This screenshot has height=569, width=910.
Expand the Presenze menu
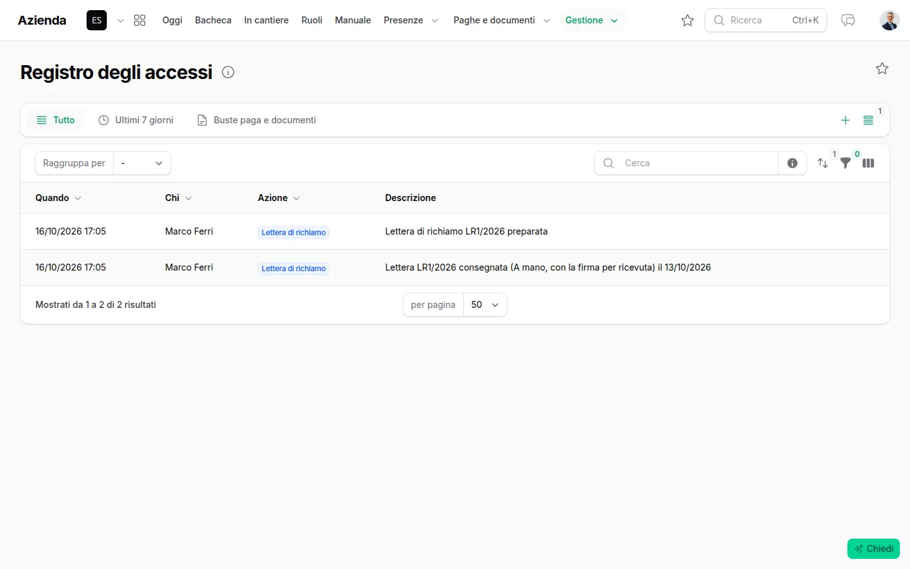click(x=411, y=20)
